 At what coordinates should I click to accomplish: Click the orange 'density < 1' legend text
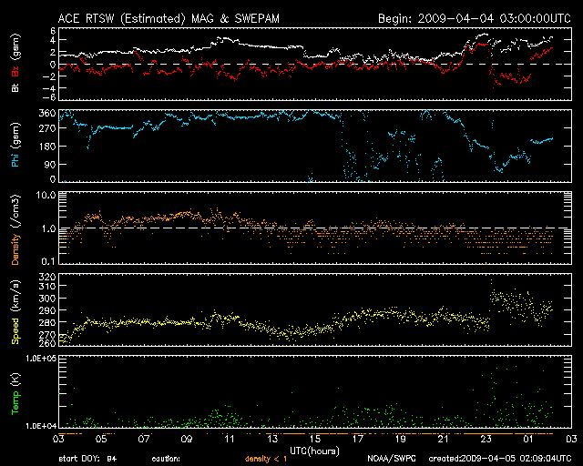point(266,459)
